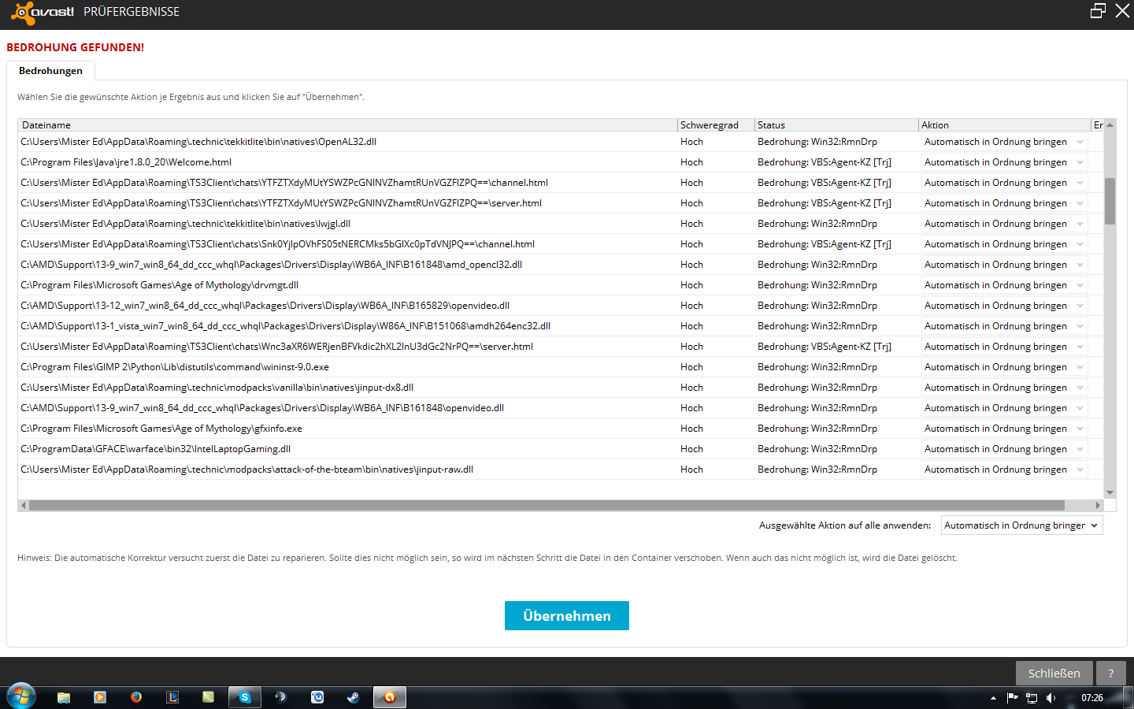Restore down the avast window
Viewport: 1134px width, 709px height.
(1098, 11)
